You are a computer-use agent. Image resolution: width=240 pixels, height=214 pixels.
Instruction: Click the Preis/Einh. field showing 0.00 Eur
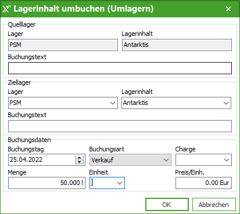coord(203,183)
